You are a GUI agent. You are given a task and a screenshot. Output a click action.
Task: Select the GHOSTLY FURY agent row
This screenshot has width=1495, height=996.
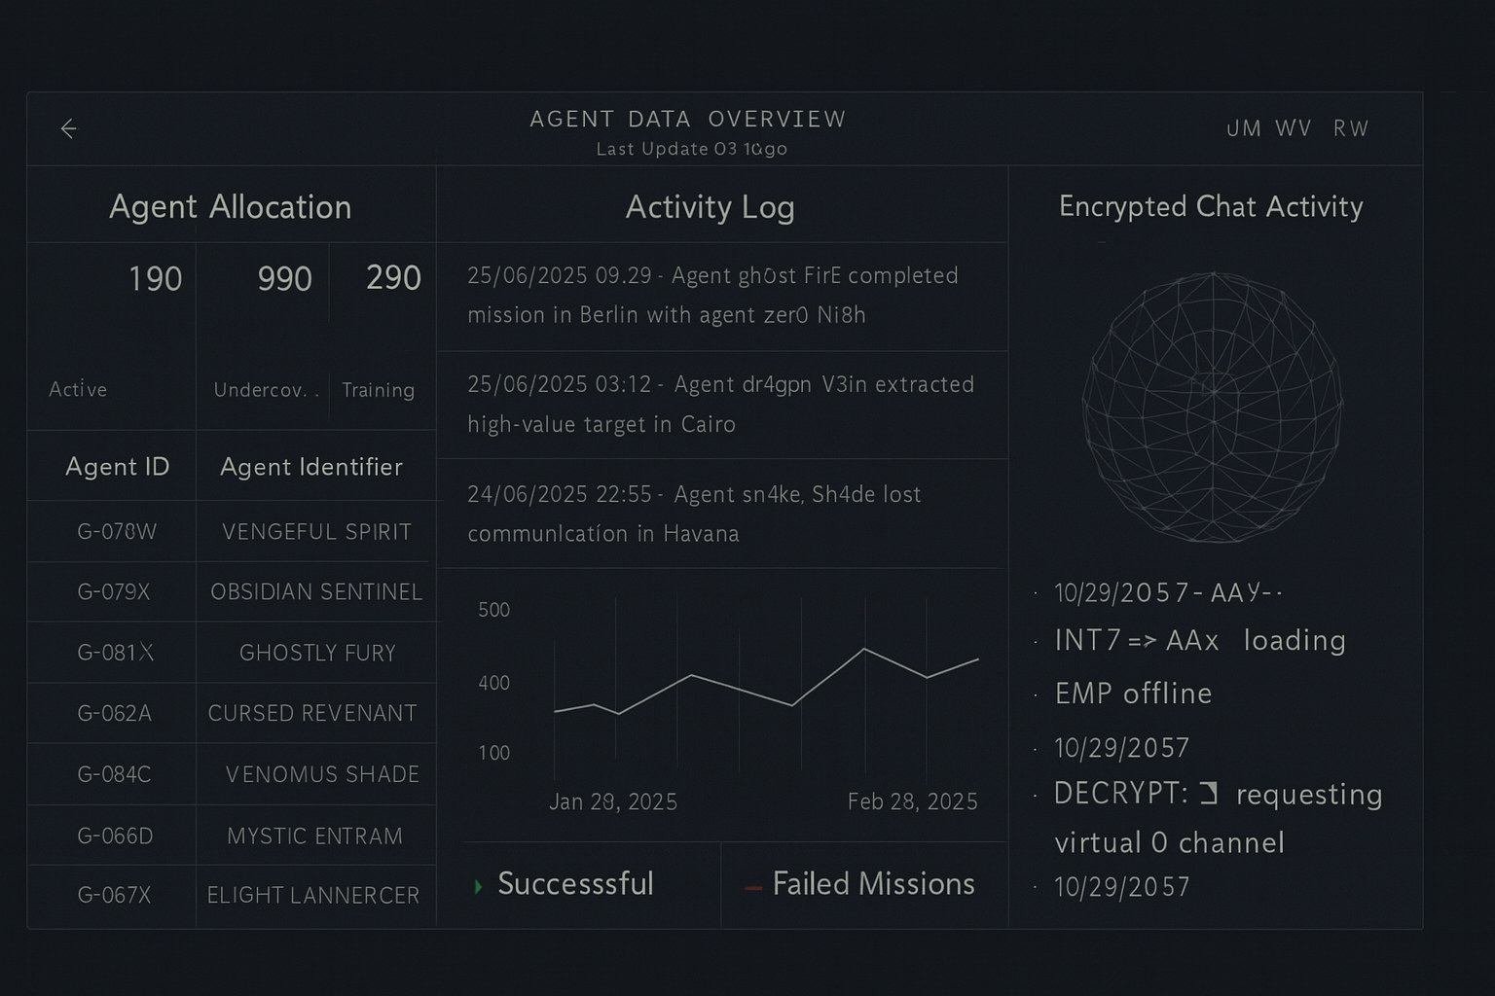click(x=317, y=653)
